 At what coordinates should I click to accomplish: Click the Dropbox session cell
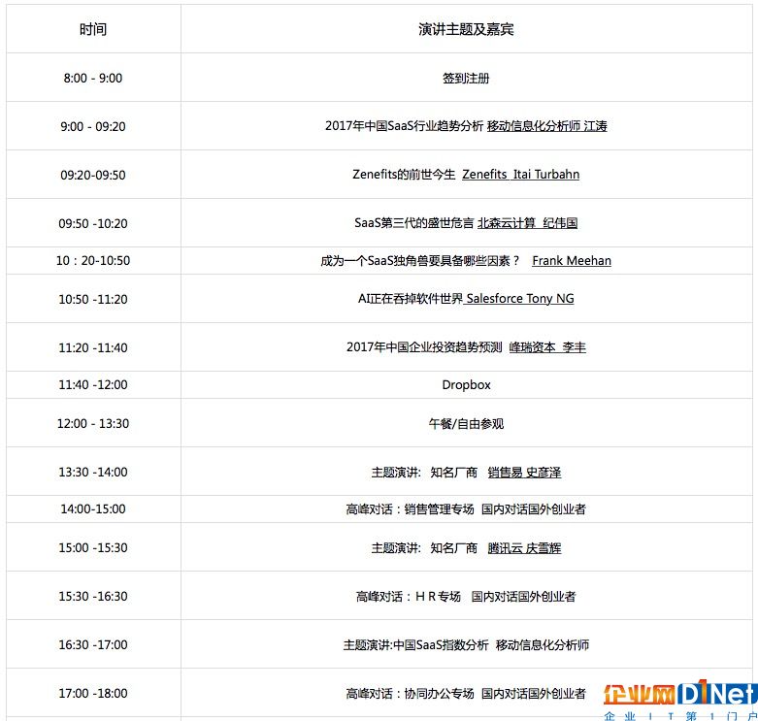(x=466, y=384)
